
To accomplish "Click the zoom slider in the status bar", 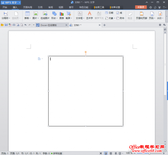I will point(149,153).
